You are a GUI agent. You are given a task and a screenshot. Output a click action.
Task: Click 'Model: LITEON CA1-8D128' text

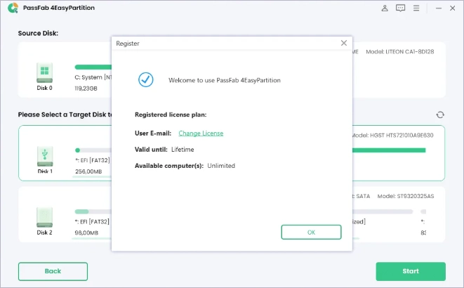point(400,52)
